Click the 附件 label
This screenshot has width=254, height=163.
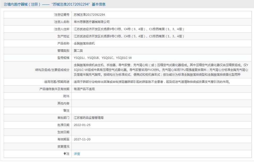coord(66,96)
